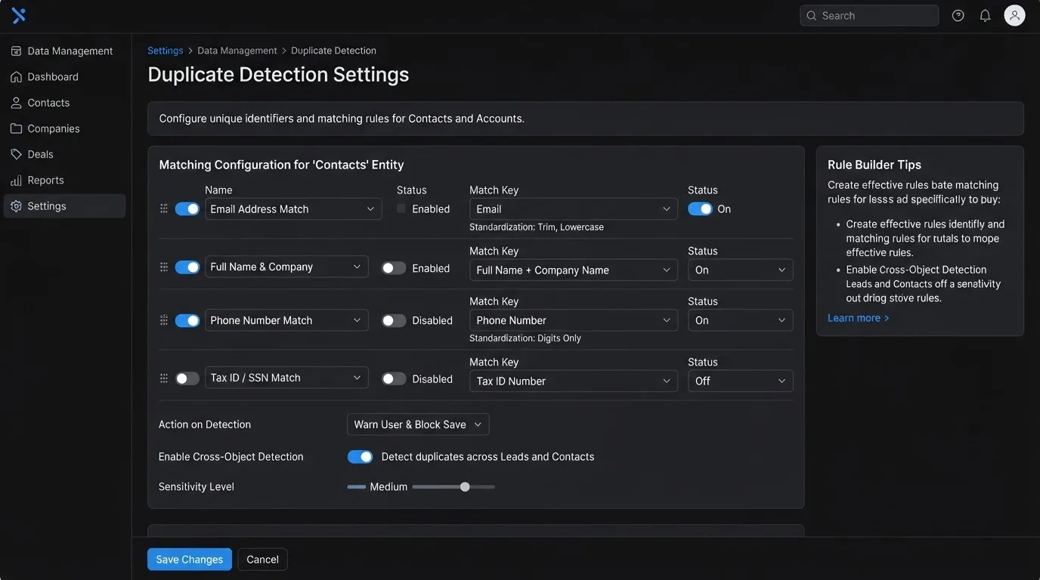The image size is (1040, 580).
Task: Click the Settings breadcrumb link
Action: pos(166,51)
